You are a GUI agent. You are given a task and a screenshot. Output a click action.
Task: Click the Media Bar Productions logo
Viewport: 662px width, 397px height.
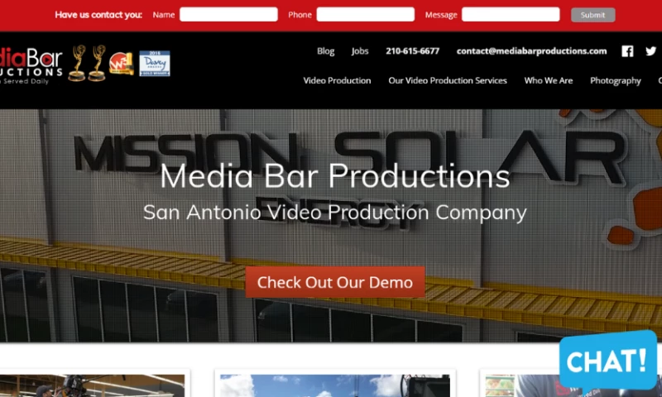31,65
